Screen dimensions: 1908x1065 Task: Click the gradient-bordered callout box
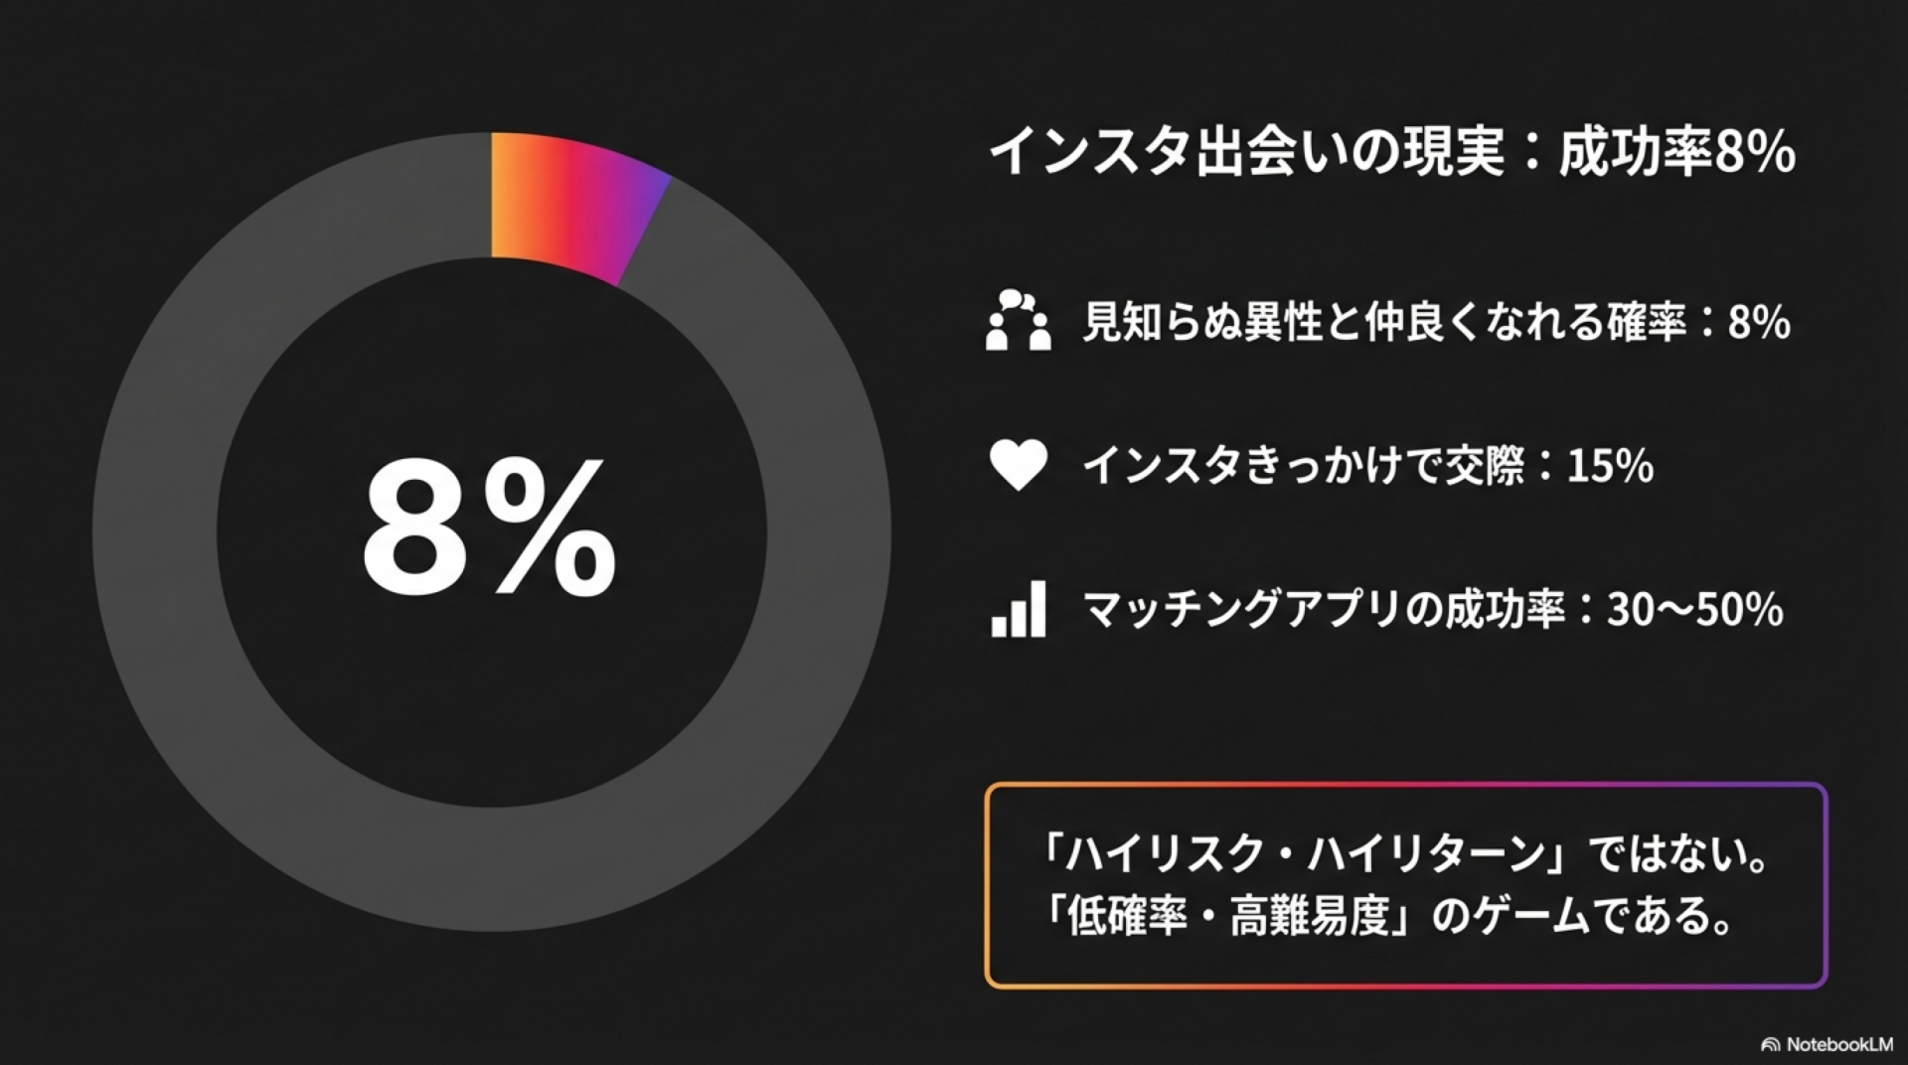[1406, 885]
